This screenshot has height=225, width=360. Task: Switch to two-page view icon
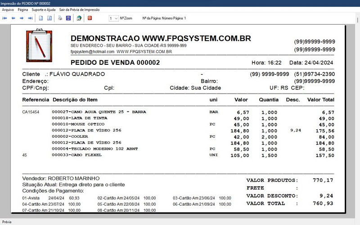[49, 18]
